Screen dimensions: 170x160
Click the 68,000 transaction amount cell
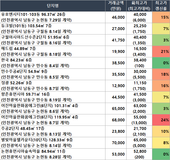[116, 120]
